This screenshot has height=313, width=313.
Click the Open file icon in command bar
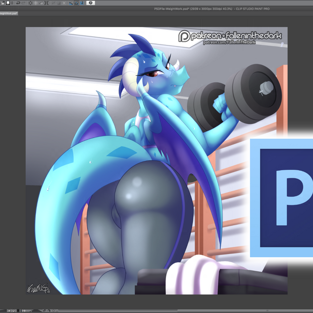click(x=3, y=3)
